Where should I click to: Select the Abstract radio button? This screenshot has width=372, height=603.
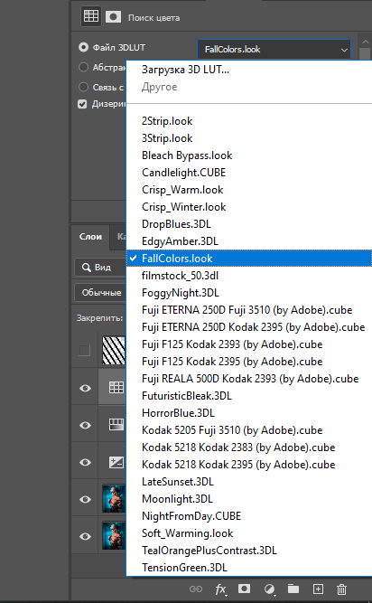83,67
